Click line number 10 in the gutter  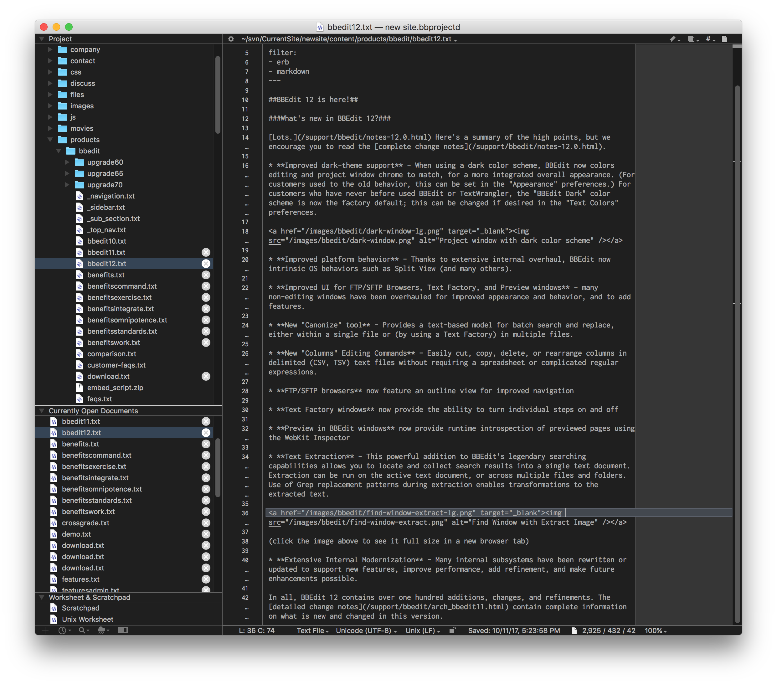(x=245, y=100)
